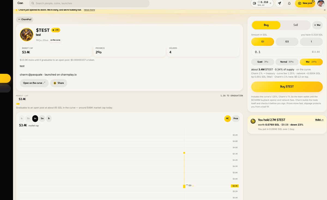
Task: Dismiss the announcement banner
Action: click(324, 10)
